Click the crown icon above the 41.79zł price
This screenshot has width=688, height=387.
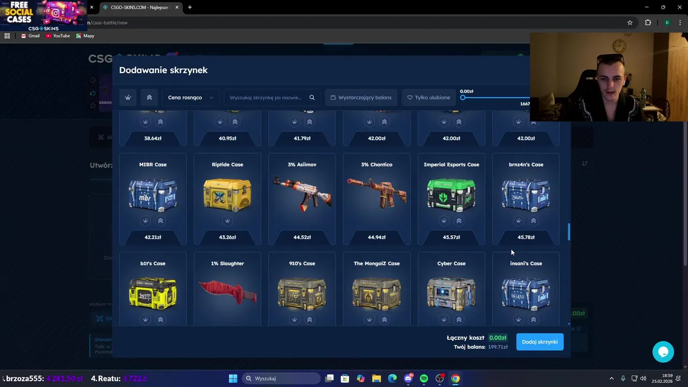(294, 121)
